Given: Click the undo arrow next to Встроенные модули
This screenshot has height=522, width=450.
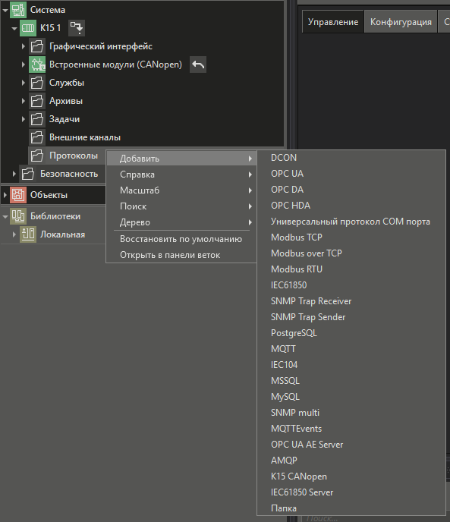Looking at the screenshot, I should pyautogui.click(x=198, y=64).
